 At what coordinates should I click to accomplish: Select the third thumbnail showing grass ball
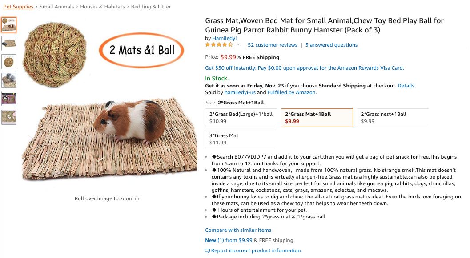pos(9,62)
